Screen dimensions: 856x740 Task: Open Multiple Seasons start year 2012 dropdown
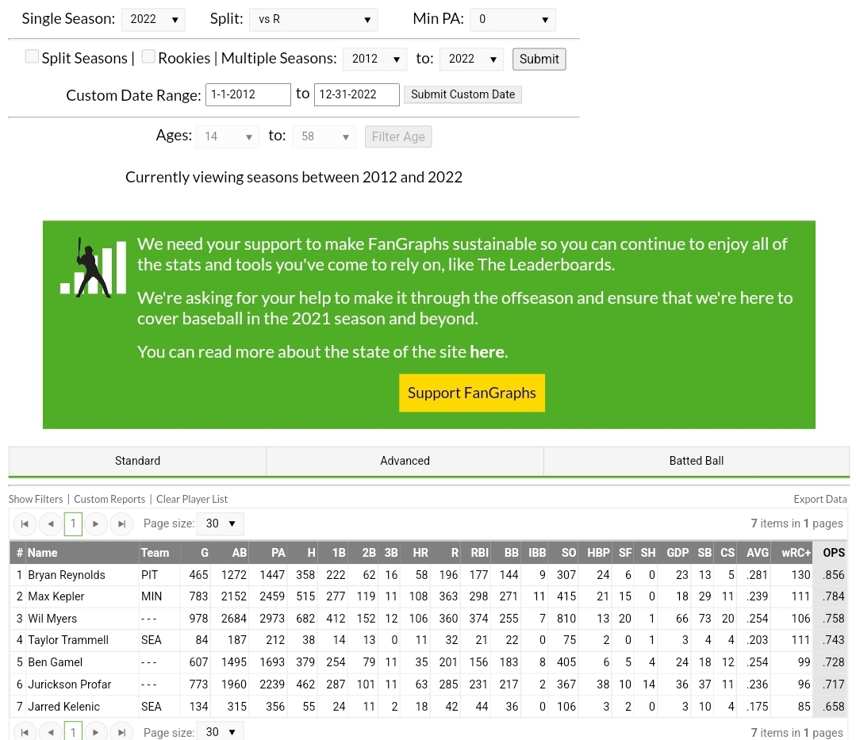pyautogui.click(x=374, y=59)
